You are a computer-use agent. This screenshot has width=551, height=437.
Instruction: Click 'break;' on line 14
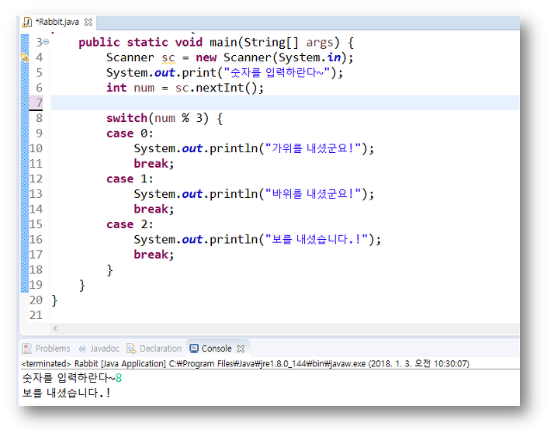pyautogui.click(x=154, y=209)
